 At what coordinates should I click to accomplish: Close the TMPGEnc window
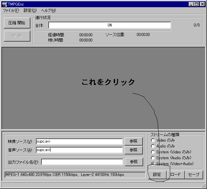[x=202, y=4]
